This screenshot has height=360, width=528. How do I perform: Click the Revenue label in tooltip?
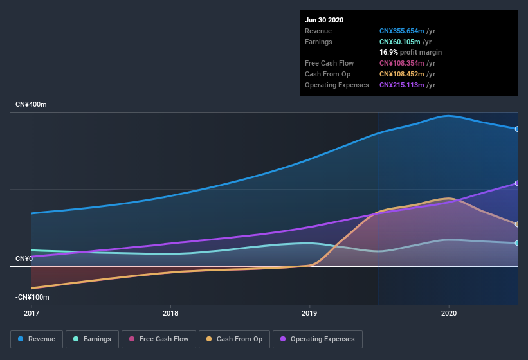click(x=318, y=31)
